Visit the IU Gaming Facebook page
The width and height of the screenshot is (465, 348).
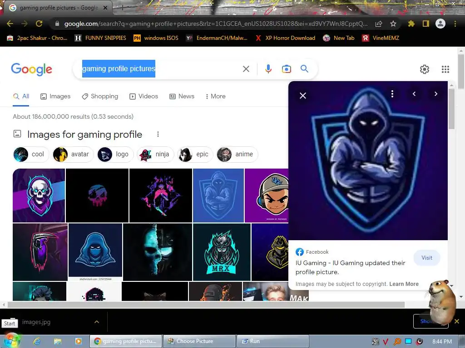pos(427,258)
